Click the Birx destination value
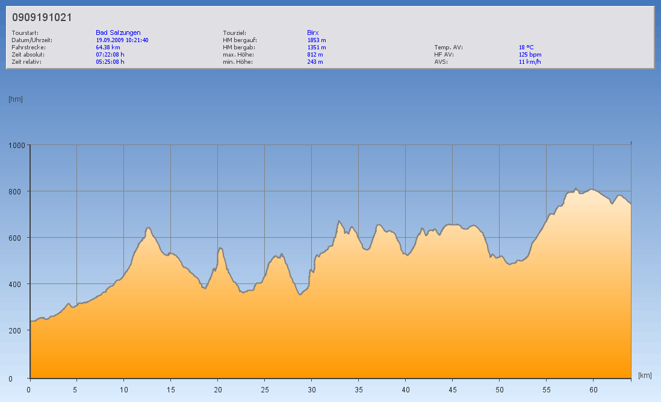 [313, 32]
